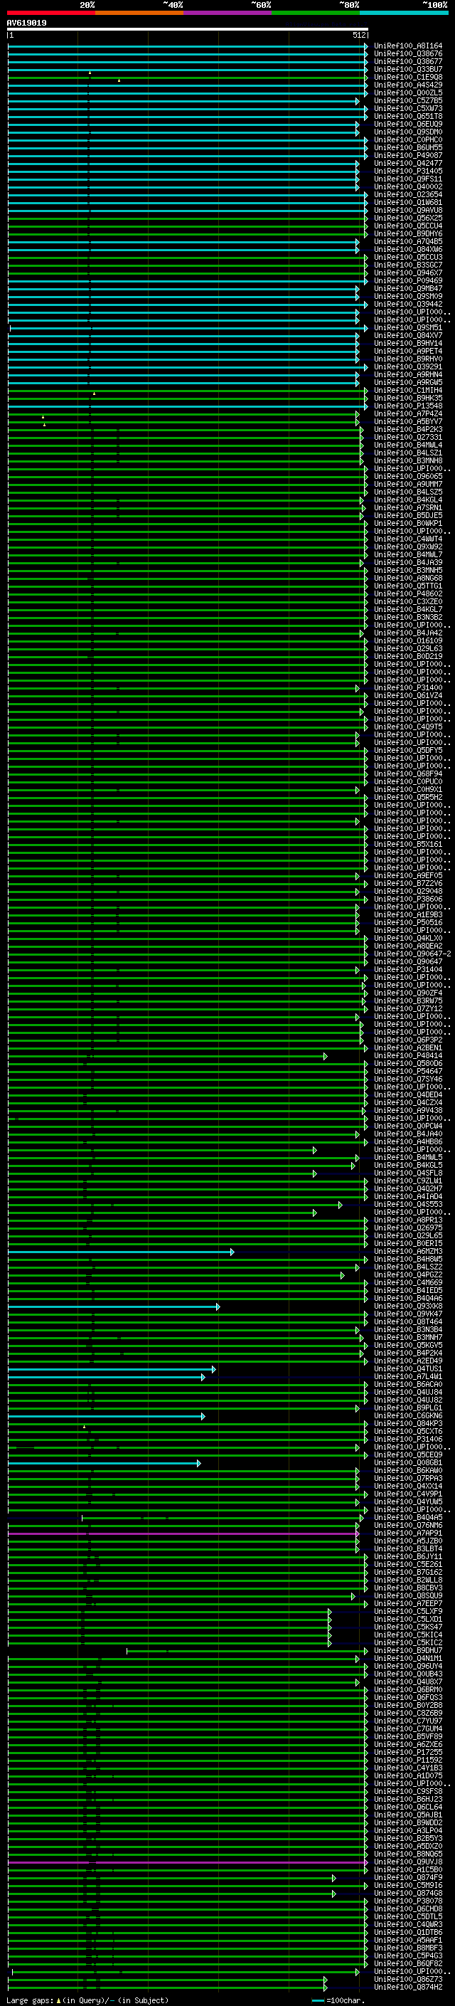Open hit UniRef100_A4S429
The width and height of the screenshot is (455, 2006).
408,85
